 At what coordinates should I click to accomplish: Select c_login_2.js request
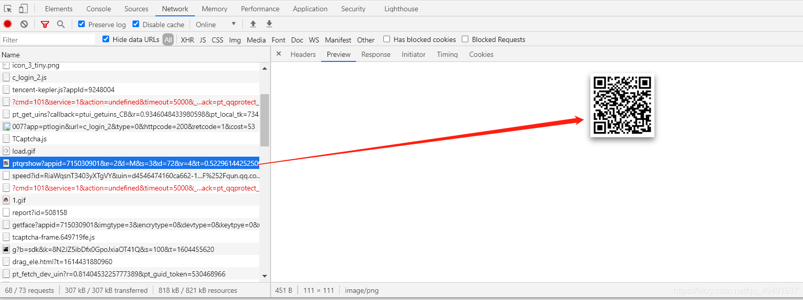[x=130, y=77]
